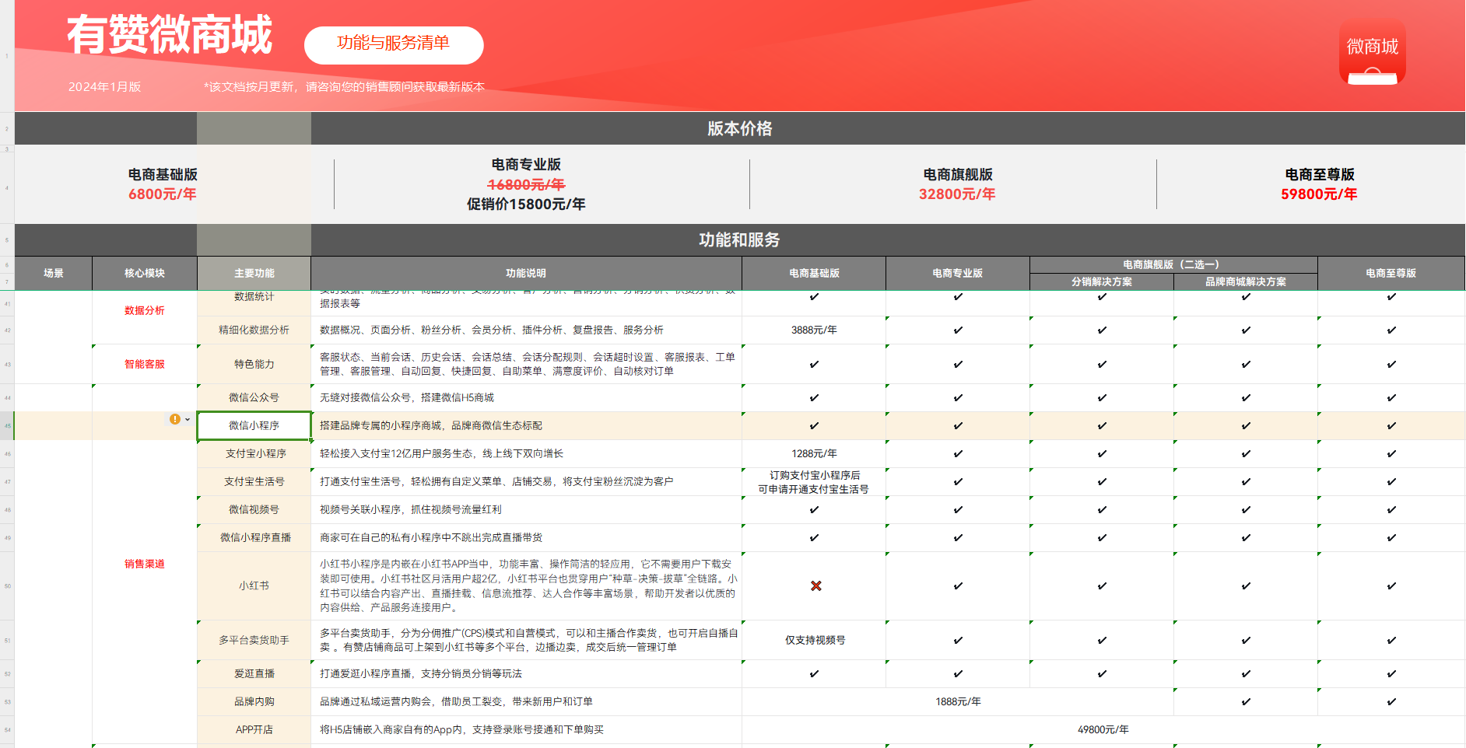Select the 多平台卖货助手 cell
Screen dimensions: 1466x748
[x=254, y=640]
